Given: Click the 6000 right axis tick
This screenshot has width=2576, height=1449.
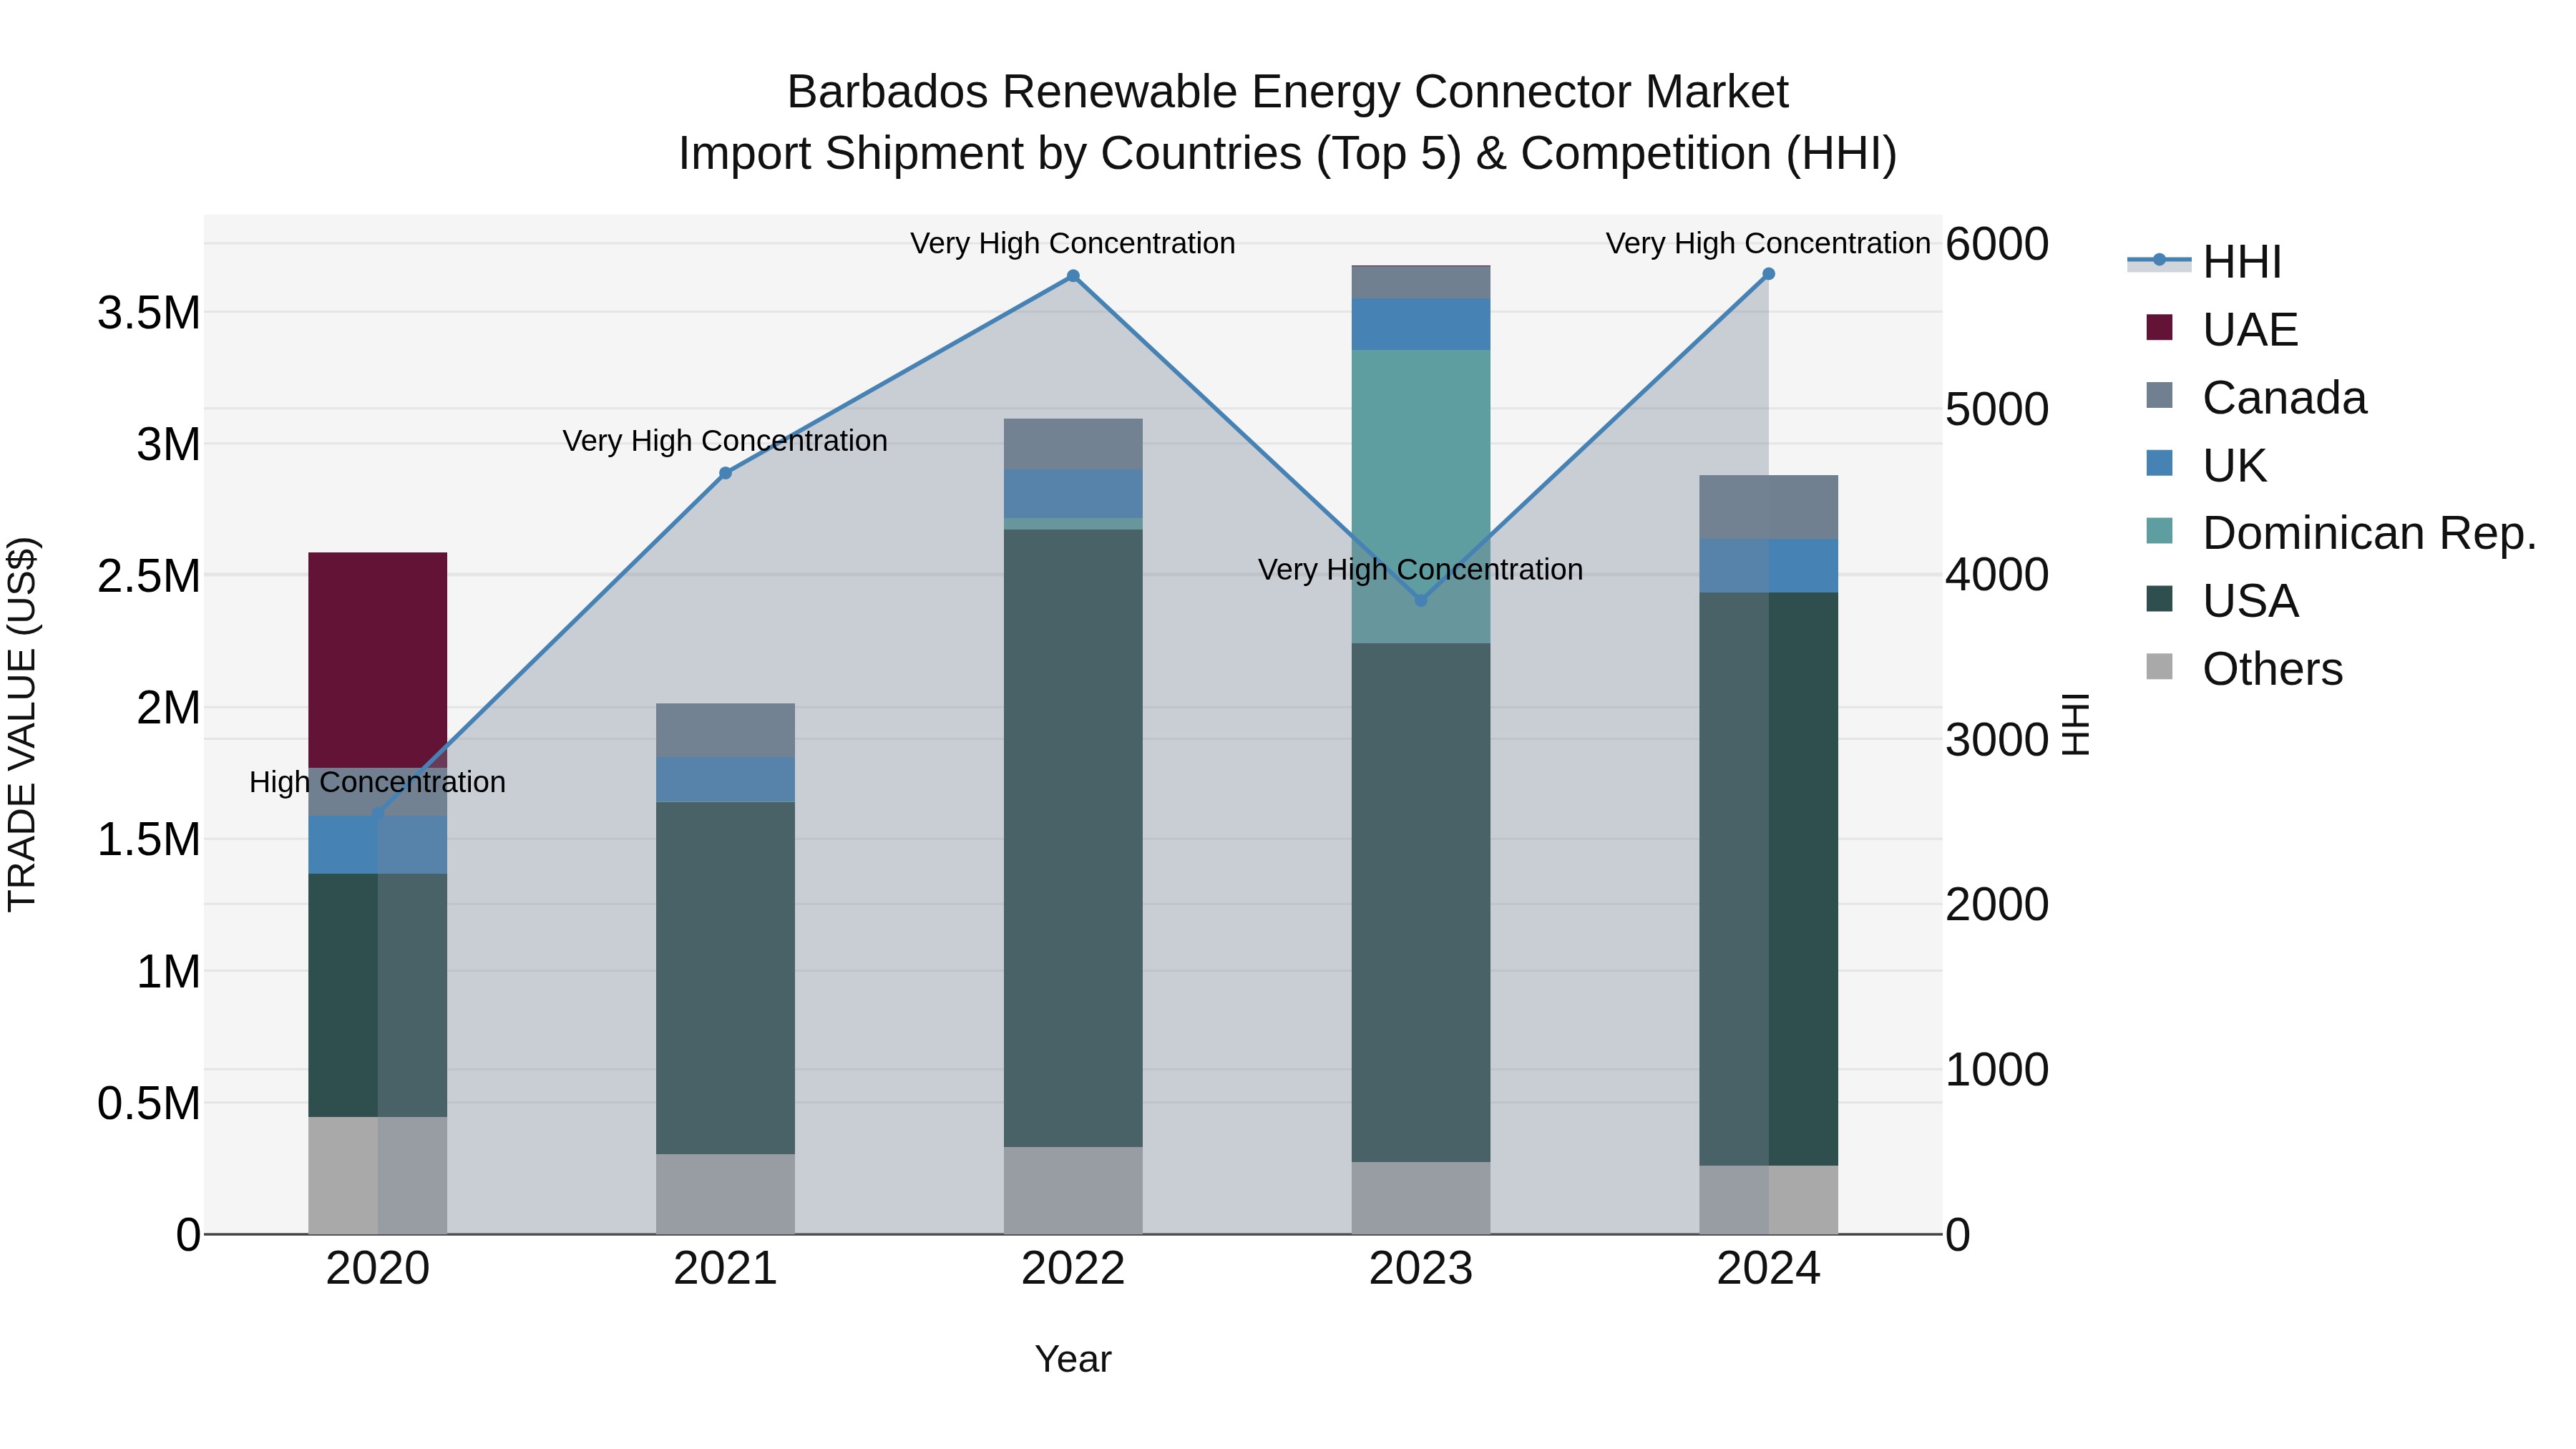Looking at the screenshot, I should click(x=1997, y=244).
